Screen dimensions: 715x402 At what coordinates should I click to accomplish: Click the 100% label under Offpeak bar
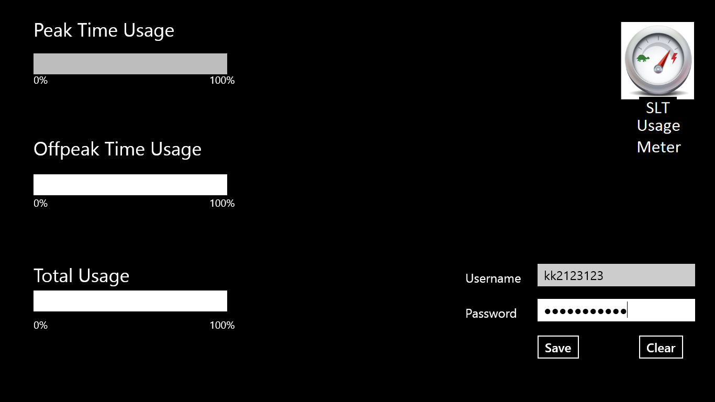pos(222,204)
